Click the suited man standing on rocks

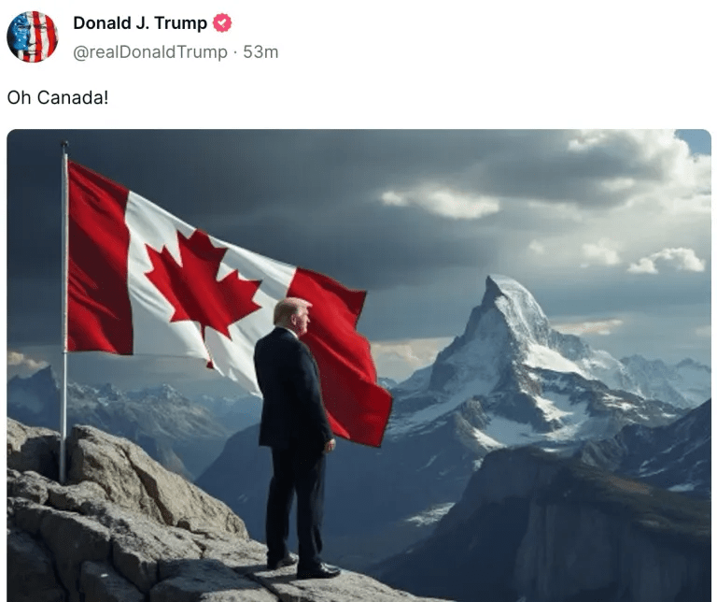coord(296,437)
